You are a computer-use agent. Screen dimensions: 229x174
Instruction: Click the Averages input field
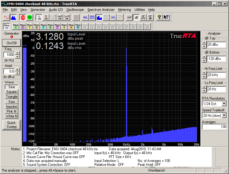point(214,127)
